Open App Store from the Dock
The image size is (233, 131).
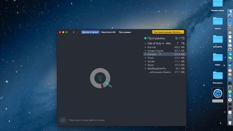[230, 79]
